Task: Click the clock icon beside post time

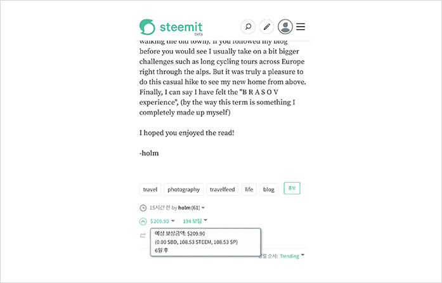Action: click(x=143, y=208)
